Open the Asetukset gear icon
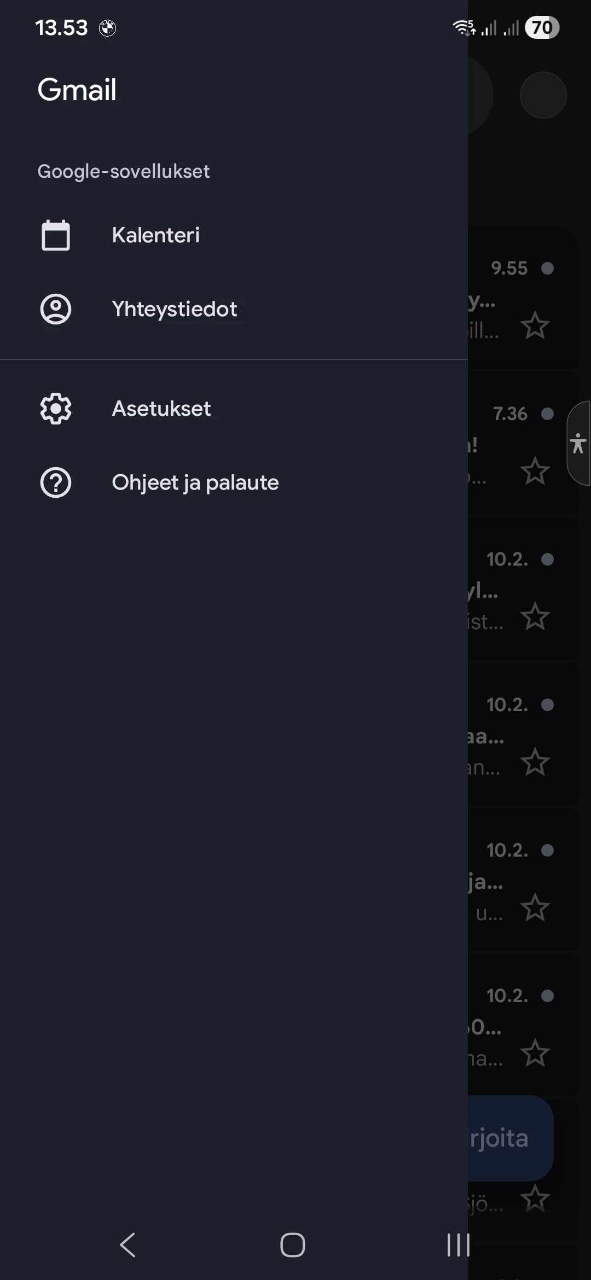The width and height of the screenshot is (591, 1280). click(x=56, y=409)
